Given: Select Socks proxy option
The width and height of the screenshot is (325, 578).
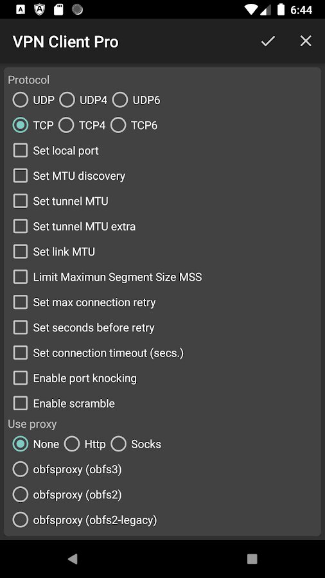Looking at the screenshot, I should (136, 444).
